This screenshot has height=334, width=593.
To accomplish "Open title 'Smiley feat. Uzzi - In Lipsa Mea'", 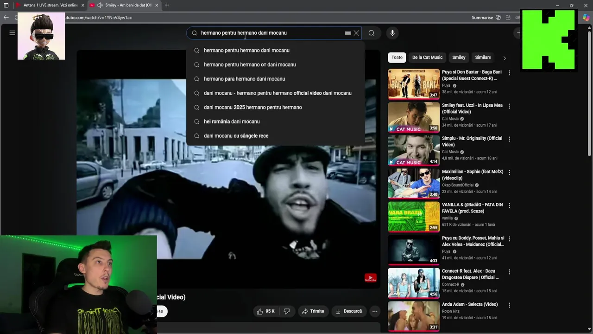I will coord(472,109).
